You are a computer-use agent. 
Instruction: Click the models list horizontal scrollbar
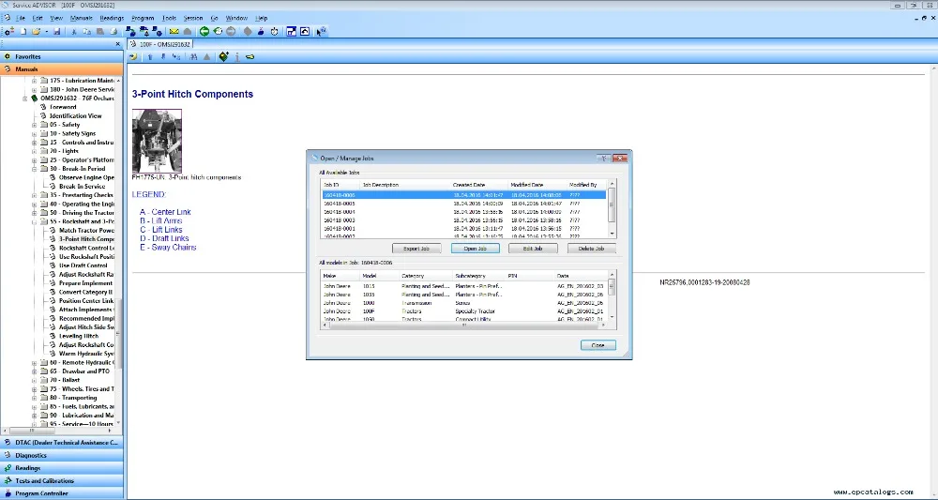(464, 326)
